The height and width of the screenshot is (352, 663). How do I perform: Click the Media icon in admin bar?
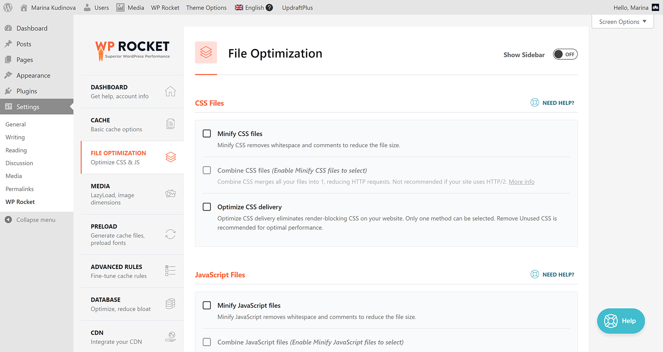click(x=121, y=7)
